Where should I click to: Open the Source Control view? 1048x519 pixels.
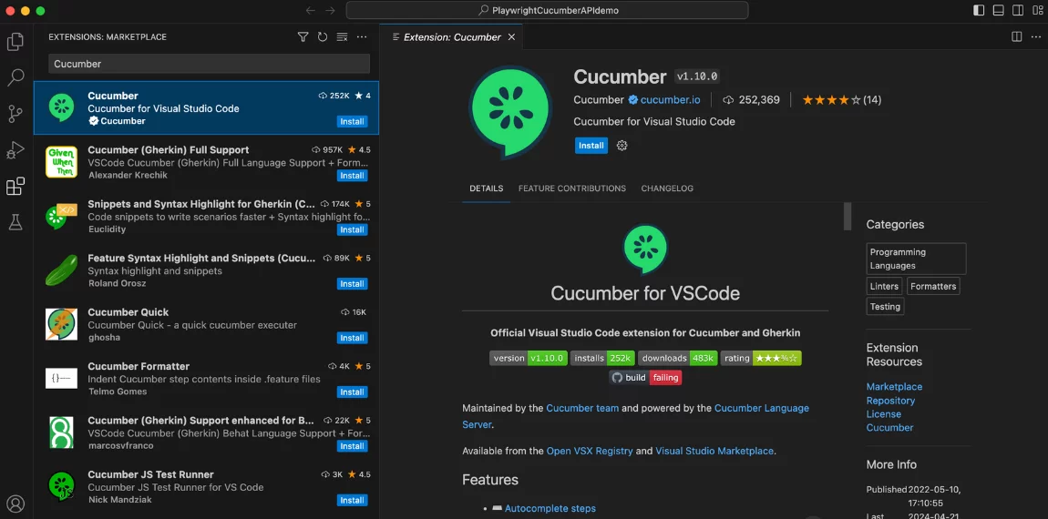[15, 114]
